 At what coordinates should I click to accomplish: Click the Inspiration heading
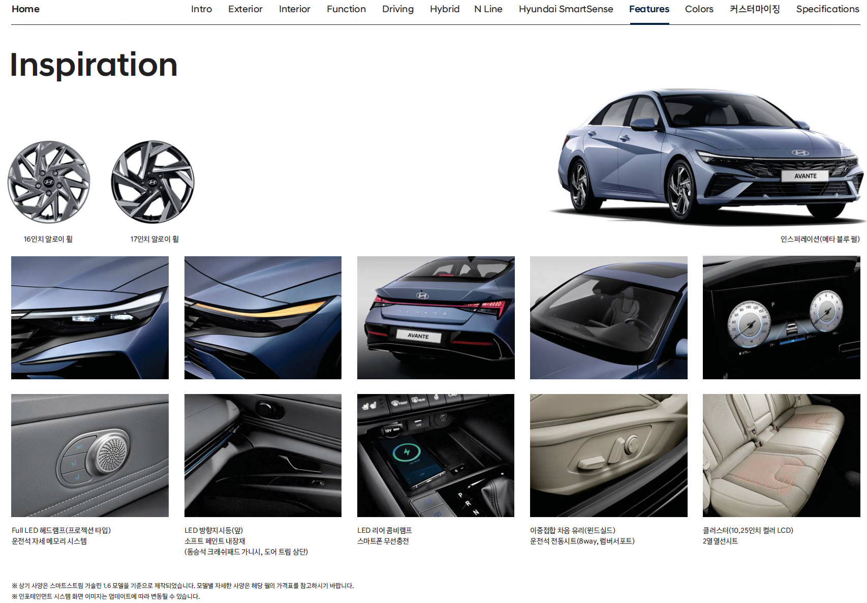click(94, 65)
